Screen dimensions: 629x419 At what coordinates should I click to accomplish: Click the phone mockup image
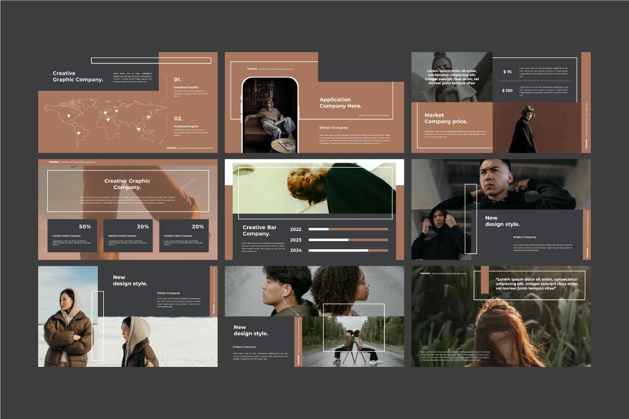(x=270, y=115)
